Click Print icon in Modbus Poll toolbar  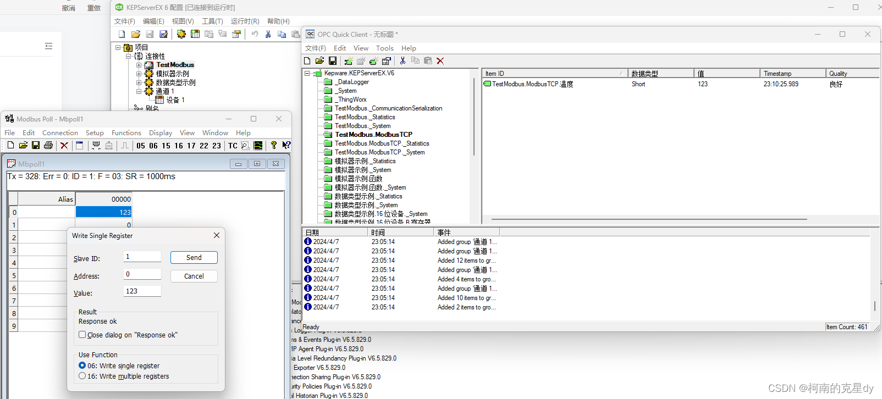(x=48, y=145)
